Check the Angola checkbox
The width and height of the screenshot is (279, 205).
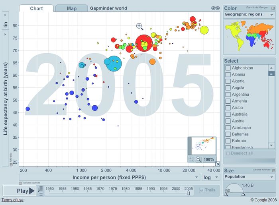tap(228, 88)
